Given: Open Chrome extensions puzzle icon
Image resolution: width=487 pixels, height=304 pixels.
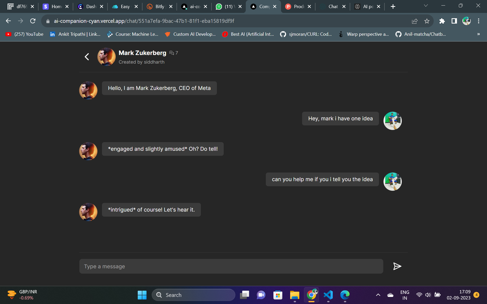Looking at the screenshot, I should pyautogui.click(x=442, y=21).
